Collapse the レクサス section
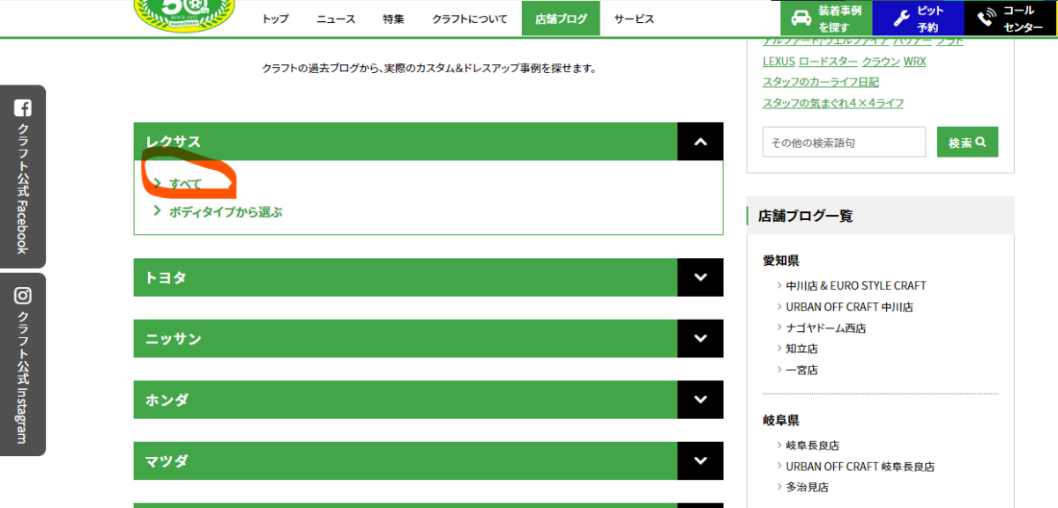The height and width of the screenshot is (508, 1058). click(700, 142)
